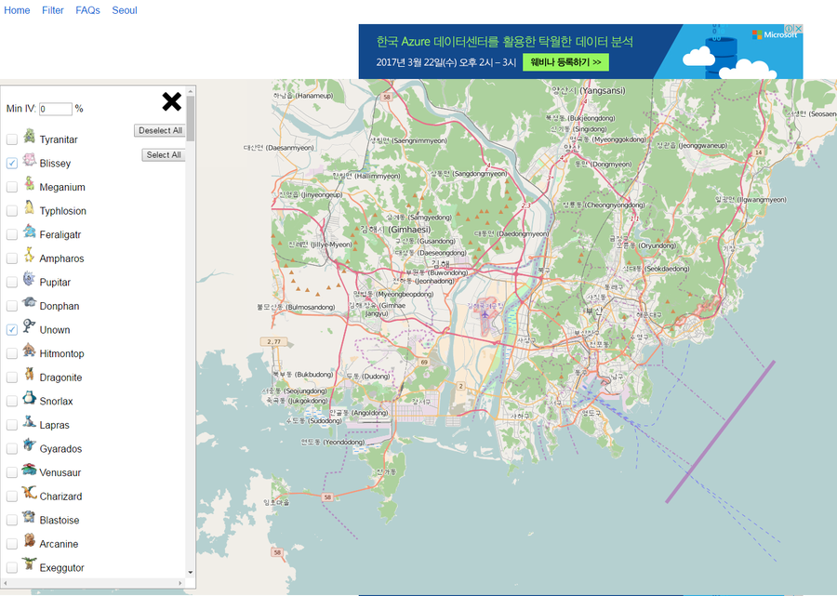The width and height of the screenshot is (837, 596).
Task: Tick the Hitmontop checkbox
Action: click(x=12, y=353)
